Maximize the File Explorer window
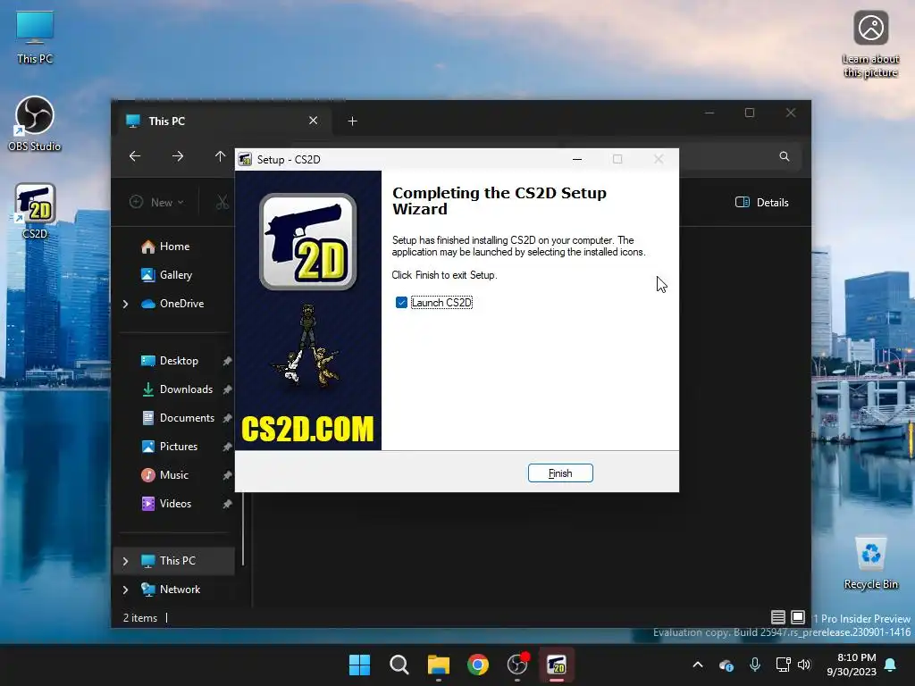This screenshot has height=686, width=915. click(x=750, y=113)
